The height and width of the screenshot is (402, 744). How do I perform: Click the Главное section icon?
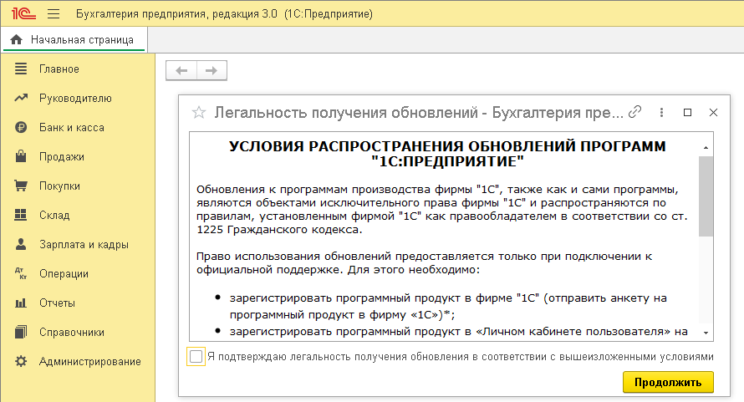point(21,69)
